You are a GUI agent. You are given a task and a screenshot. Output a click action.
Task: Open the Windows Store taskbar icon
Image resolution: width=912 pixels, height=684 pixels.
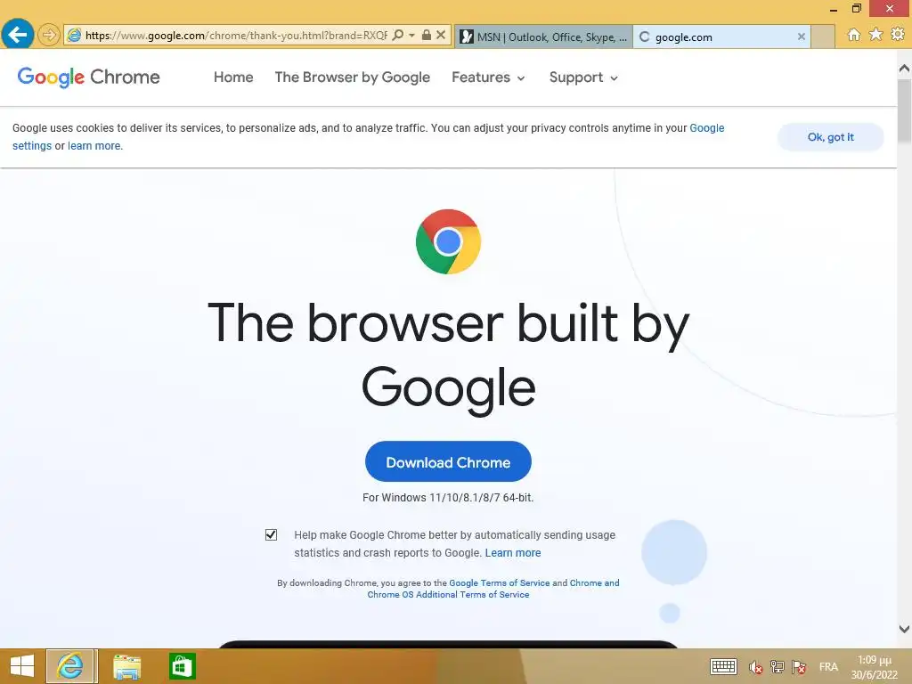pos(182,666)
